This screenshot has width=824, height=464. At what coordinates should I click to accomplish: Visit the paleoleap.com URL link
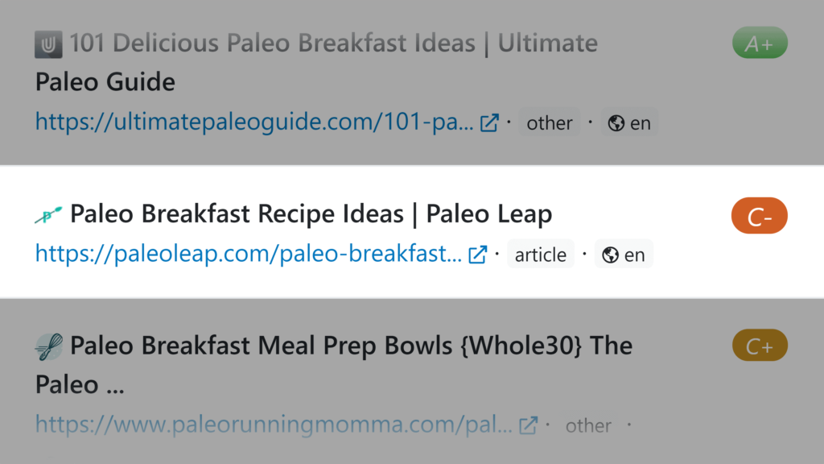248,255
